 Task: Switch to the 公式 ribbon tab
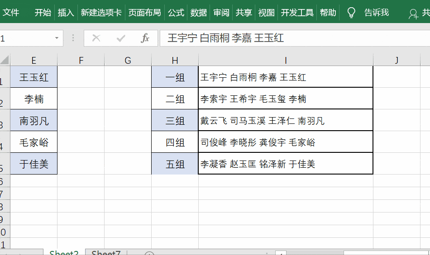pos(176,13)
